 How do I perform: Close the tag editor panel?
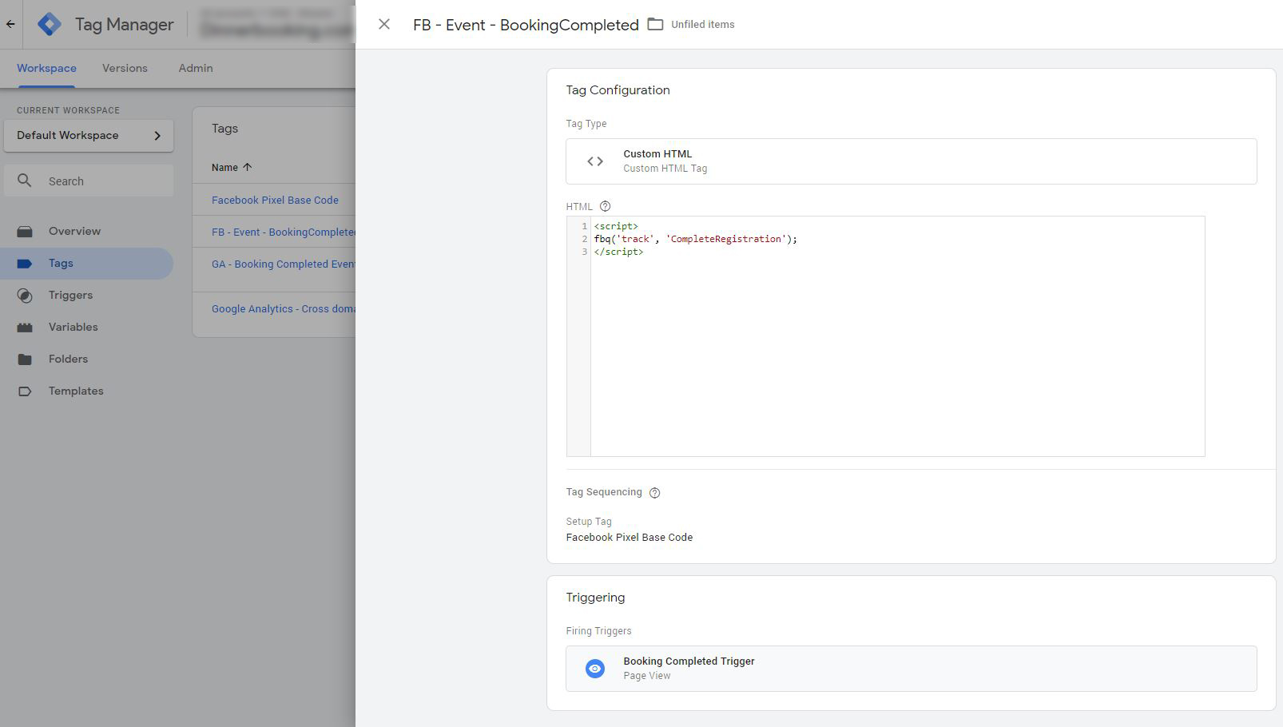coord(384,24)
